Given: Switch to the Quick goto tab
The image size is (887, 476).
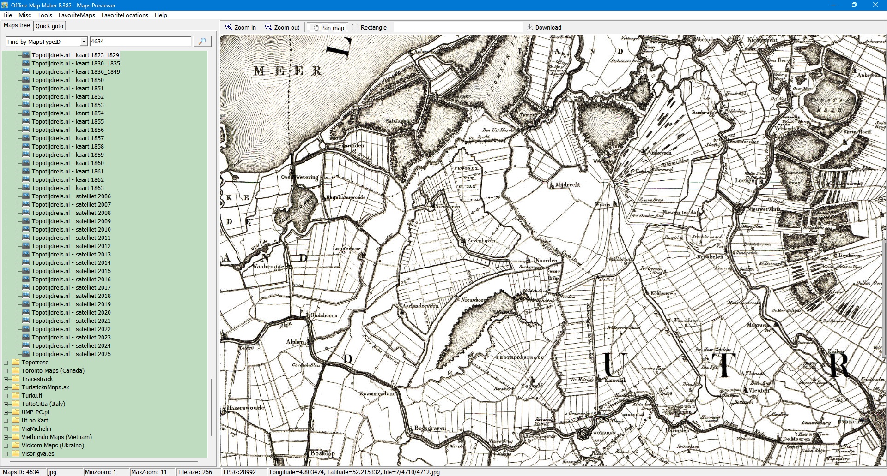Looking at the screenshot, I should [49, 26].
